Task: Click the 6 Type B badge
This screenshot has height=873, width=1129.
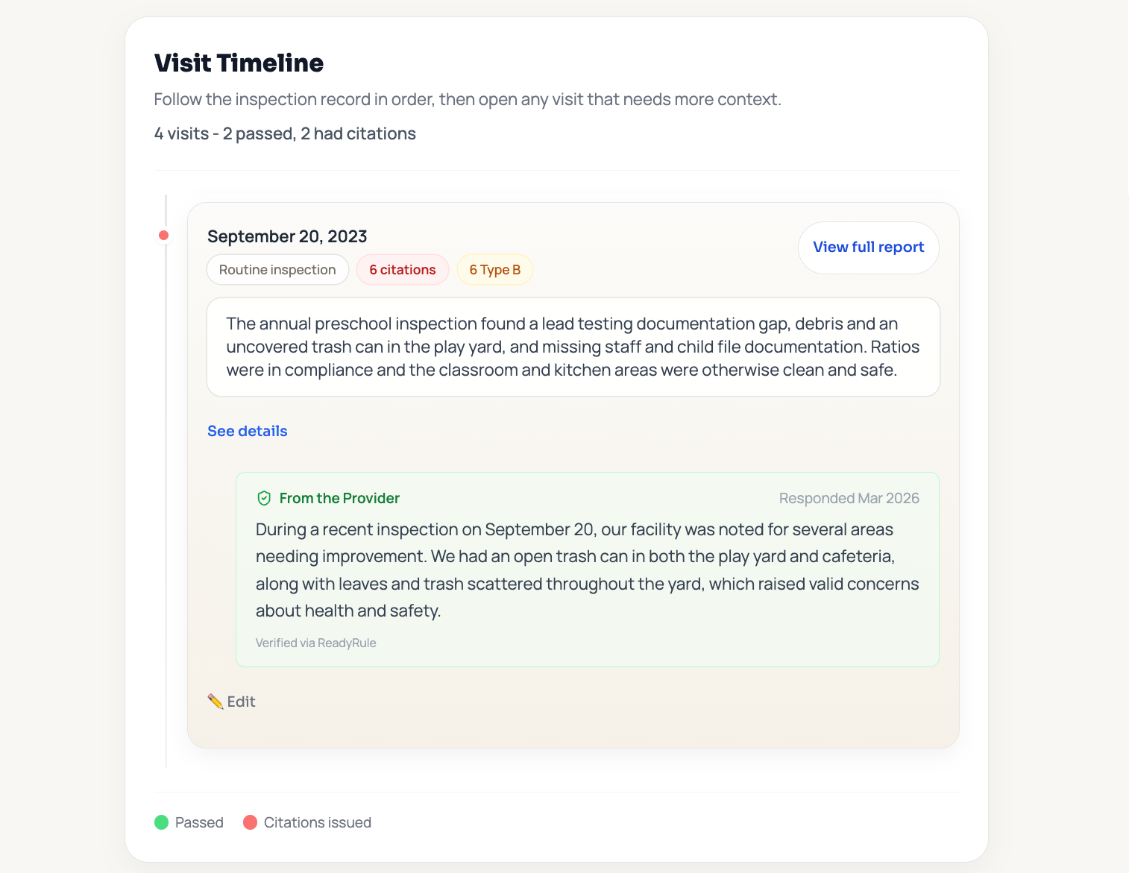Action: pos(494,269)
